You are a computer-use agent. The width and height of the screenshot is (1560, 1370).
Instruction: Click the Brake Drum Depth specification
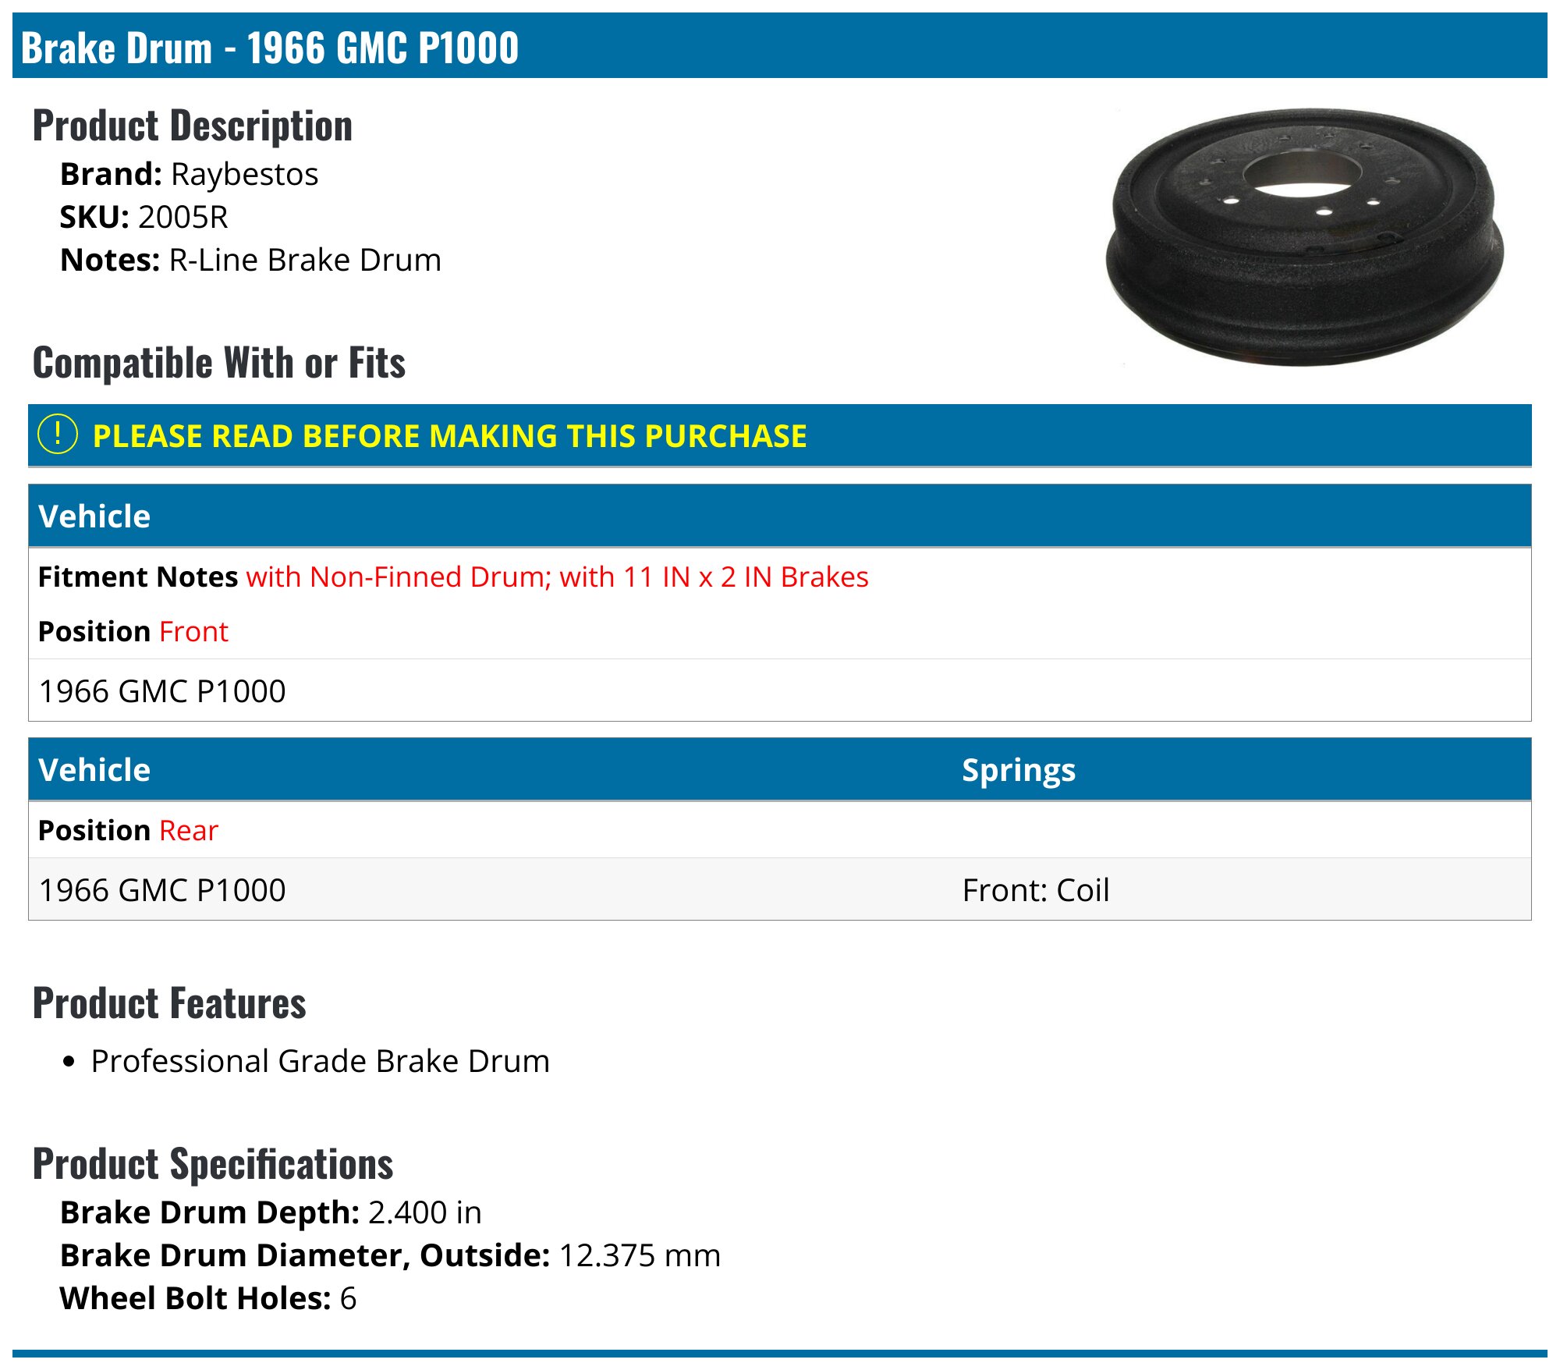coord(271,1212)
